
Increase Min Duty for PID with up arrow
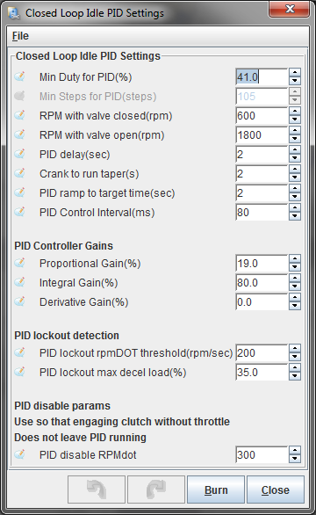click(295, 73)
